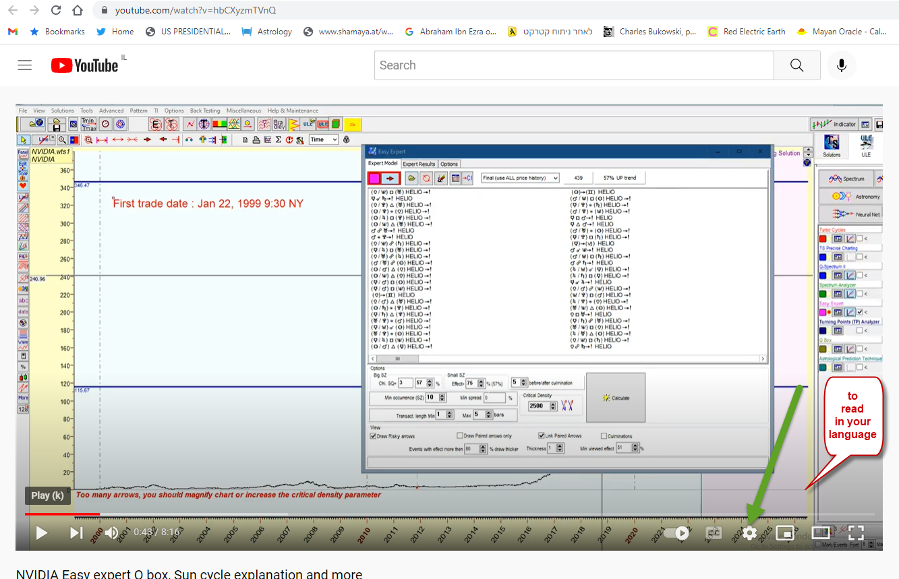Click the 57% UP trend button
899x579 pixels.
click(620, 178)
